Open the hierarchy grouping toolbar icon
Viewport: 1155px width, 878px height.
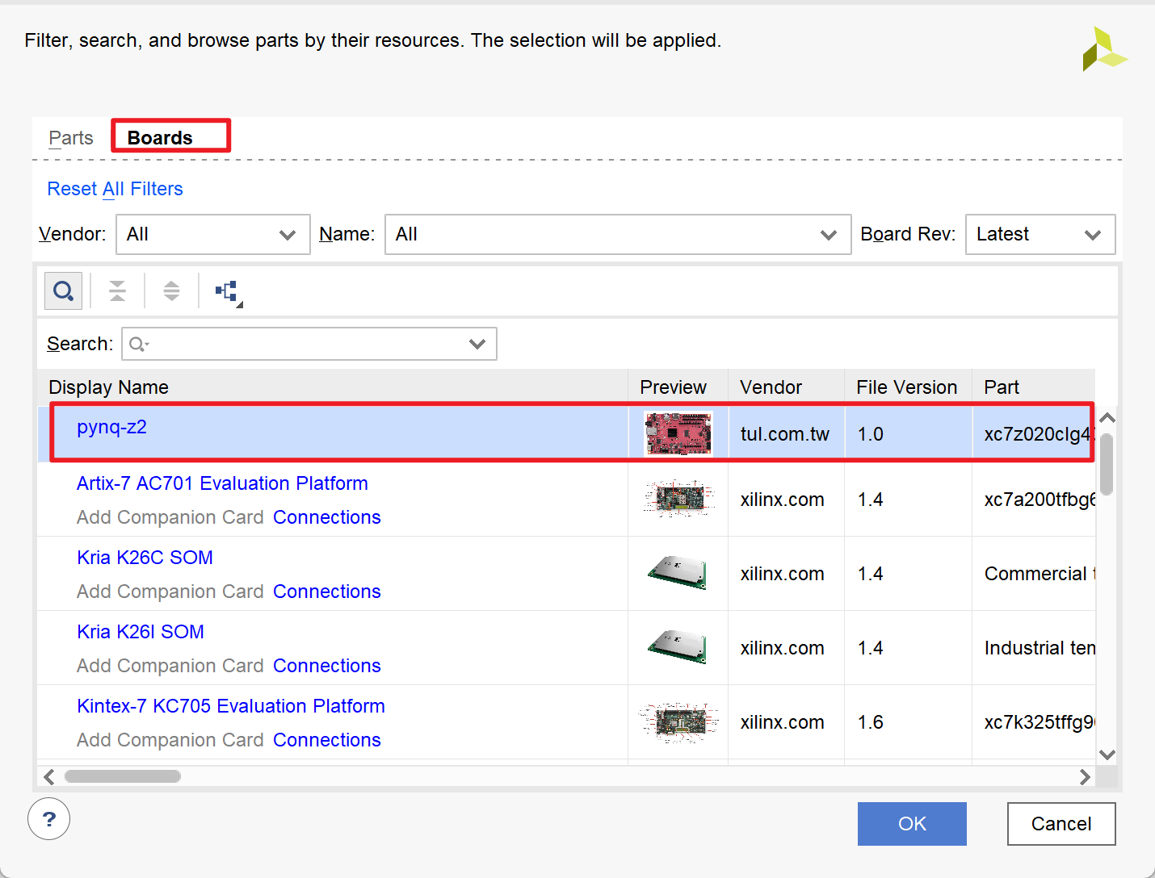coord(229,292)
